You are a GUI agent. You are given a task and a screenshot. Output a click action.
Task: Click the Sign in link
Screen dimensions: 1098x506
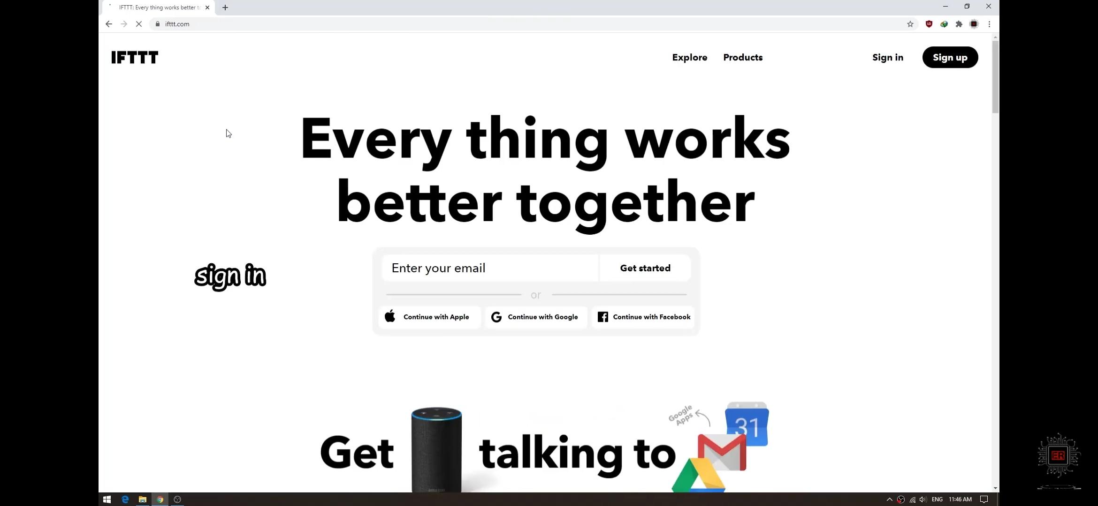888,57
